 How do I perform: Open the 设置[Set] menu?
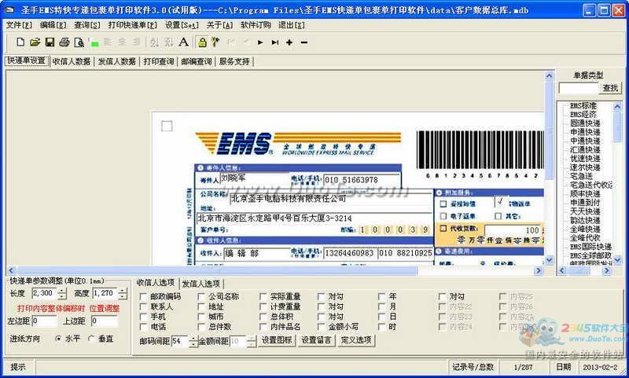tap(182, 25)
